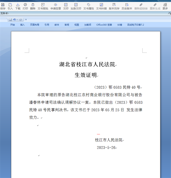Click text 潘春林申请司法确认调解协议一案
The width and height of the screenshot is (171, 178).
coord(59,102)
